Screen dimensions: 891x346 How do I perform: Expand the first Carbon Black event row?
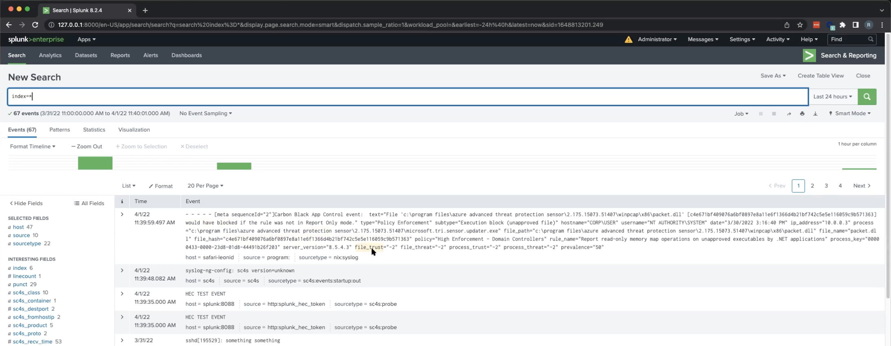122,215
